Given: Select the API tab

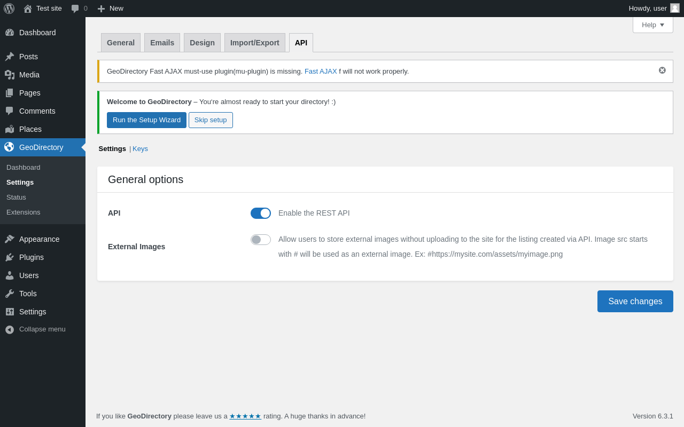Looking at the screenshot, I should (301, 43).
